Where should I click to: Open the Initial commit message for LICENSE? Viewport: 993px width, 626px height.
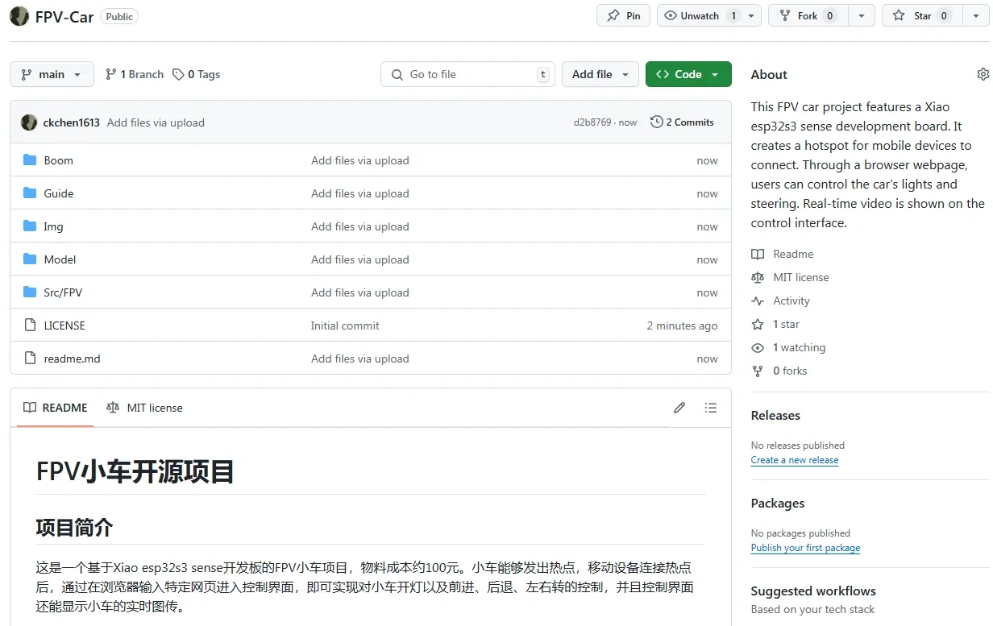(x=345, y=325)
